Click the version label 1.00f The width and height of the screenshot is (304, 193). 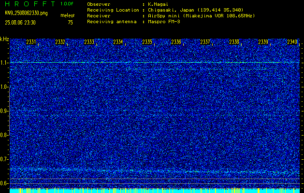tap(67, 4)
